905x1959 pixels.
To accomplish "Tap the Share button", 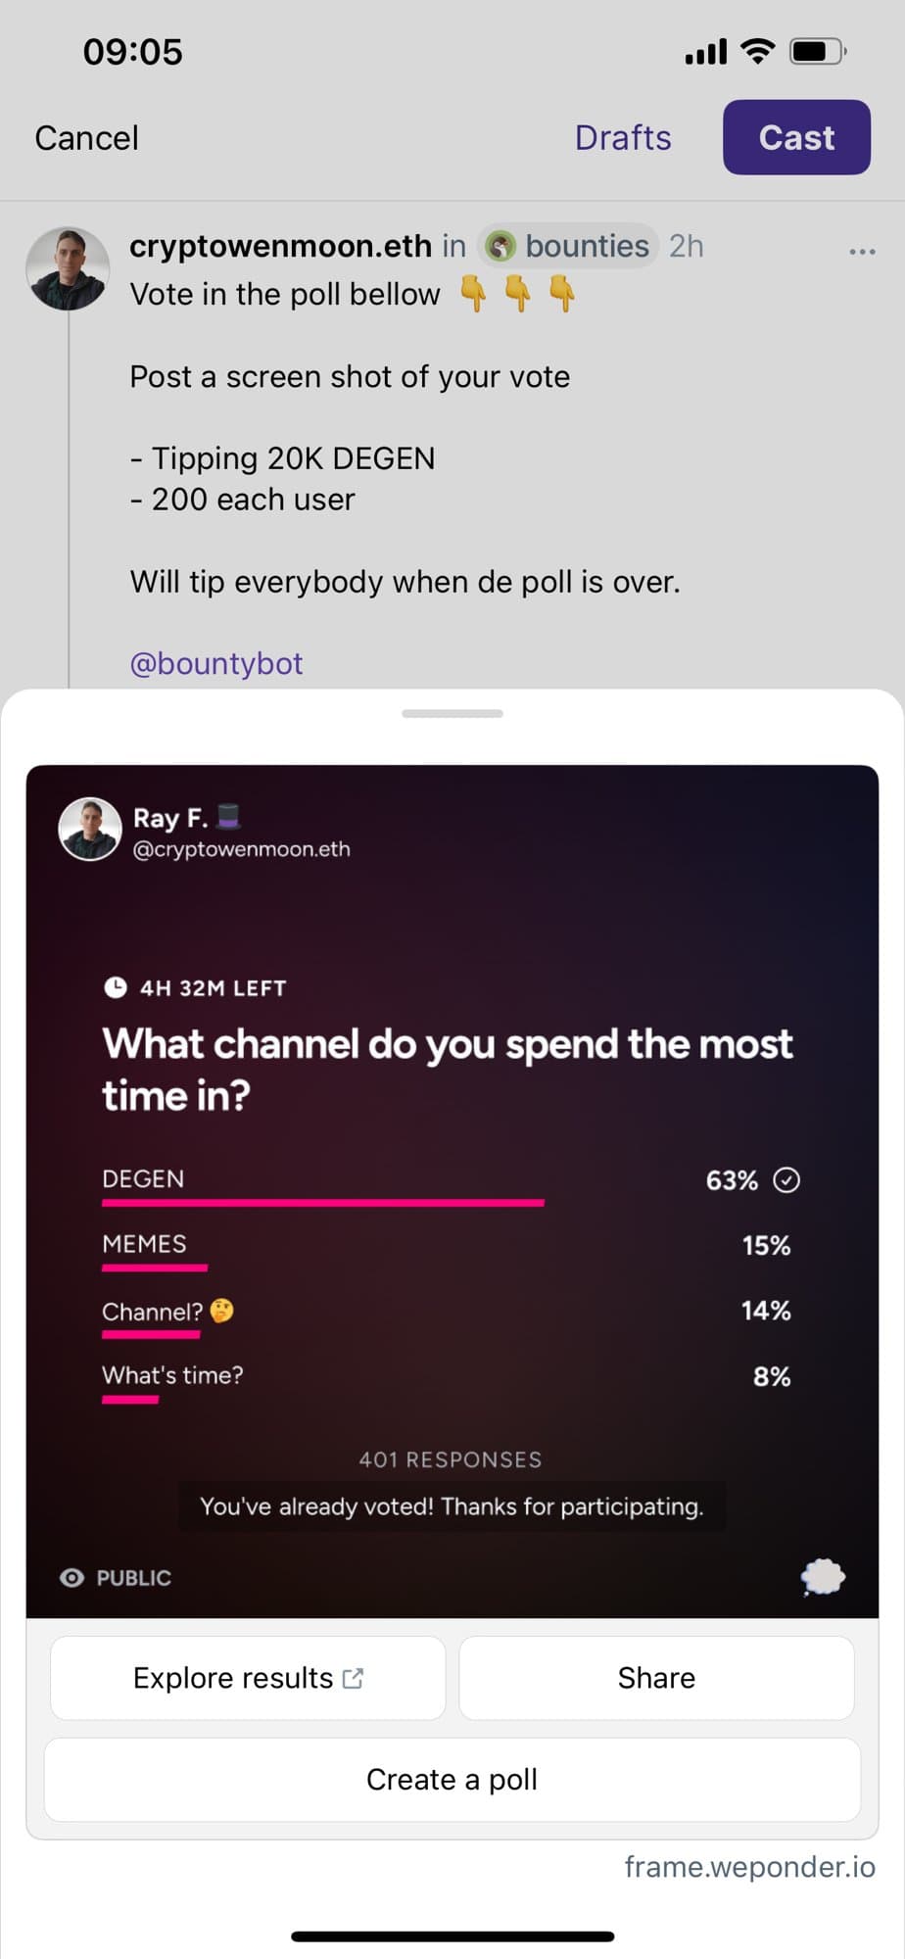I will point(656,1678).
